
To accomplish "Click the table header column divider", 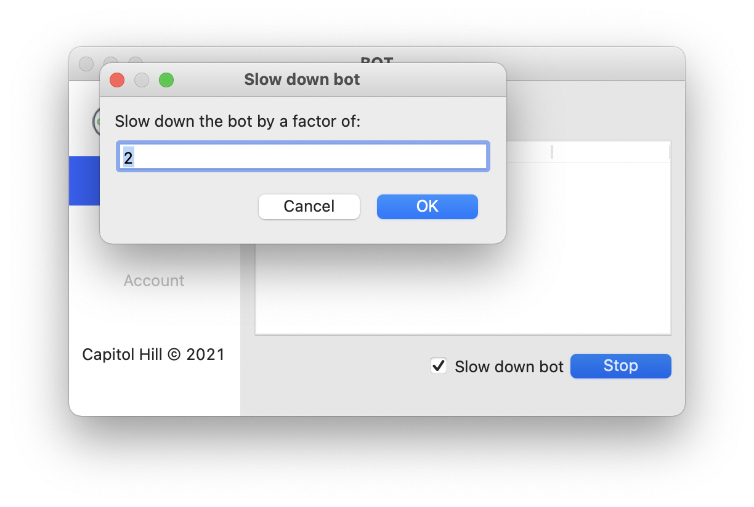I will point(552,152).
